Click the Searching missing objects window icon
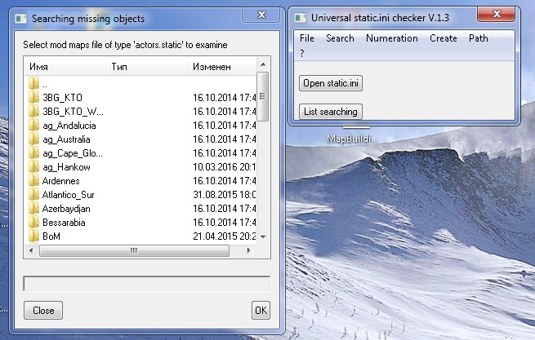This screenshot has height=340, width=535. pyautogui.click(x=20, y=19)
